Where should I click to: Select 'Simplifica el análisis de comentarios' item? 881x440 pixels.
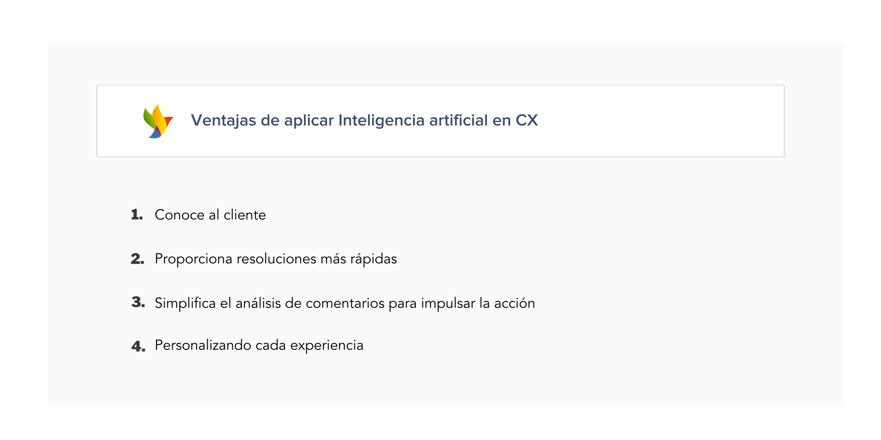(x=344, y=303)
